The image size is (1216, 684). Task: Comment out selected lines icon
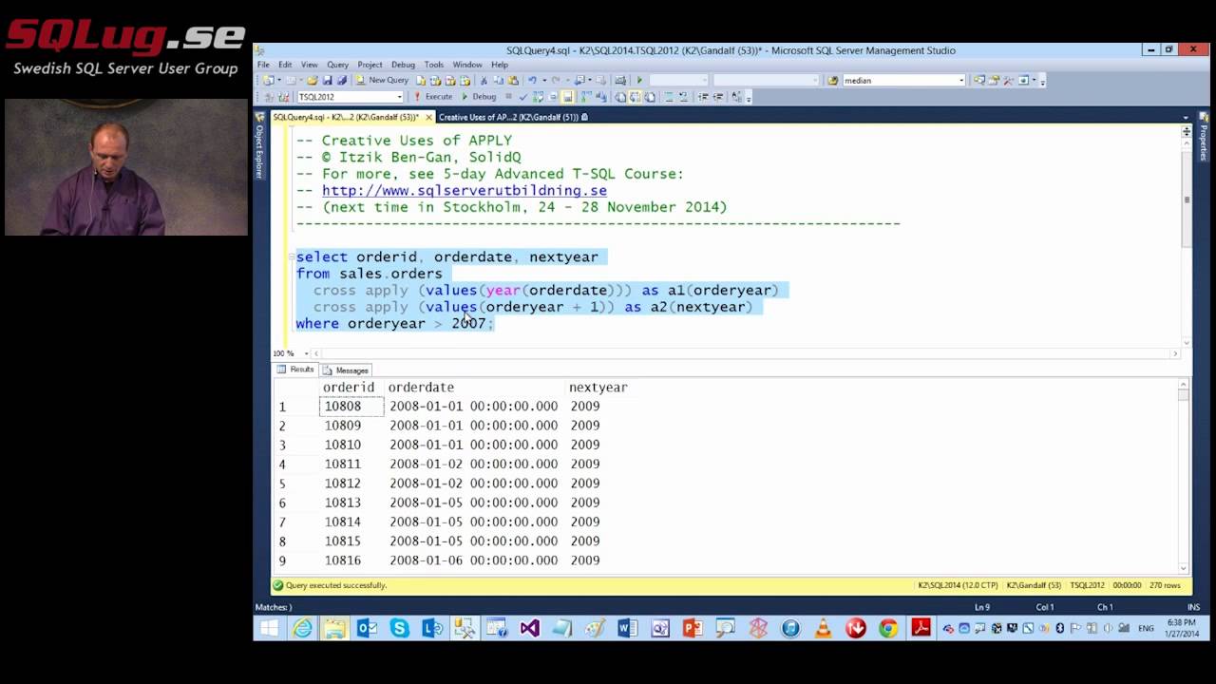point(669,97)
